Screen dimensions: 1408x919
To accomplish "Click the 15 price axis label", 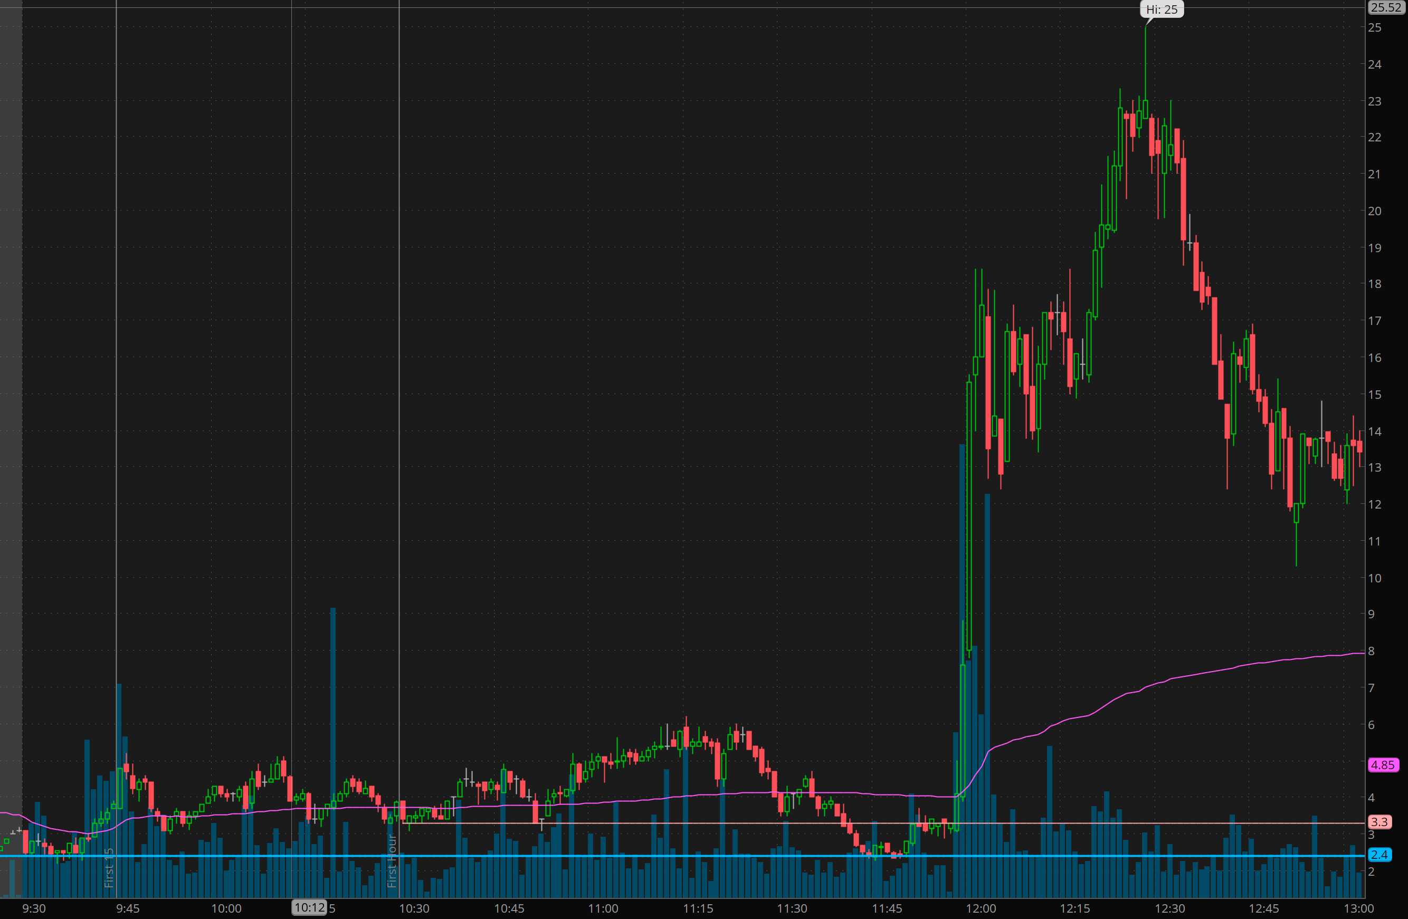I will click(1374, 395).
